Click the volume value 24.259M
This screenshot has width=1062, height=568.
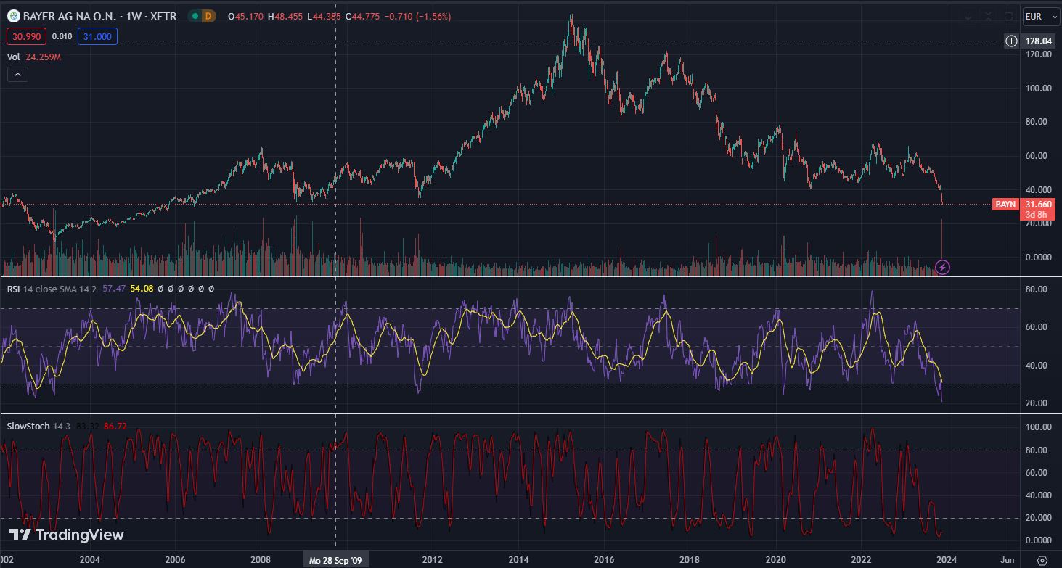click(x=43, y=57)
